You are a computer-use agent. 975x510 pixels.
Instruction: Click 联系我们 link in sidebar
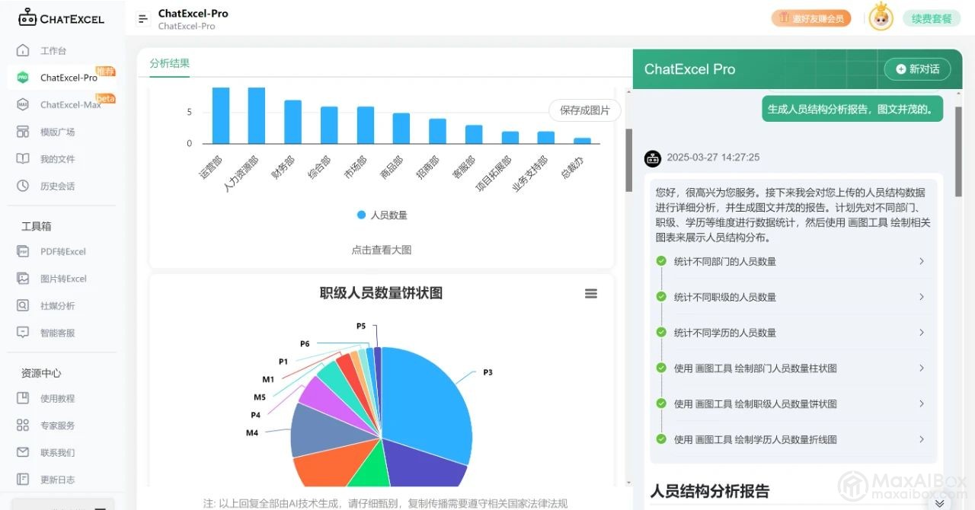58,453
